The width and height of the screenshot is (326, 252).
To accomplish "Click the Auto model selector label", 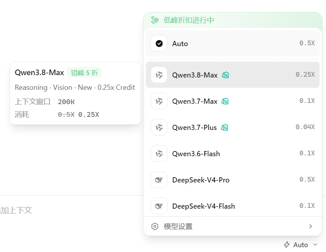I will click(x=300, y=245).
